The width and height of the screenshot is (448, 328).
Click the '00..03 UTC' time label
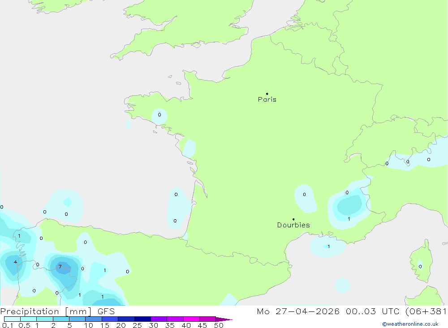point(372,311)
